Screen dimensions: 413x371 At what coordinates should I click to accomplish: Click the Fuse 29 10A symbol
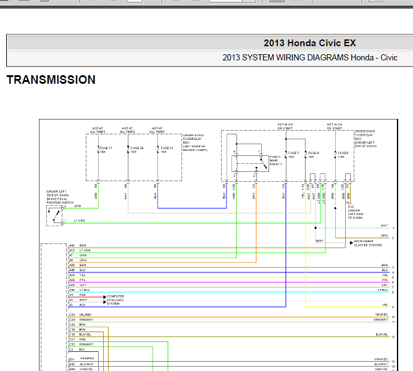point(128,150)
